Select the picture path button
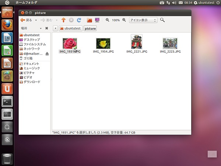 click(90, 28)
